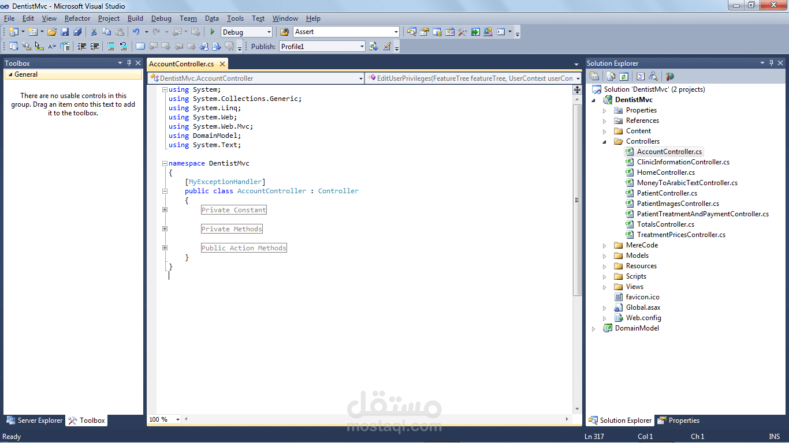The height and width of the screenshot is (443, 789).
Task: Click the Comment Out selected lines icon
Action: [x=110, y=46]
